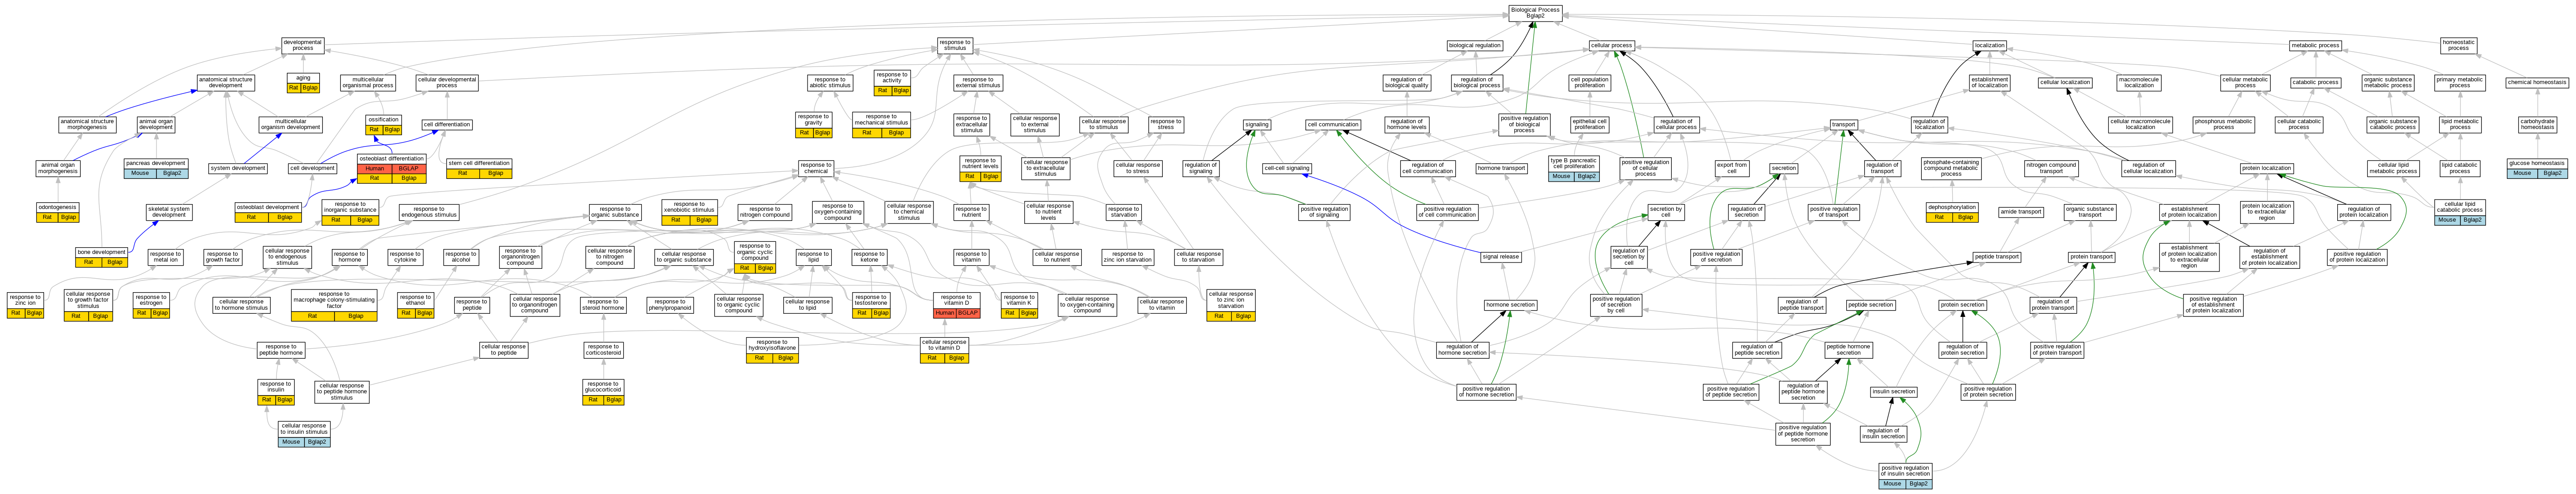Click the 'response to gravity' node label

pos(814,120)
